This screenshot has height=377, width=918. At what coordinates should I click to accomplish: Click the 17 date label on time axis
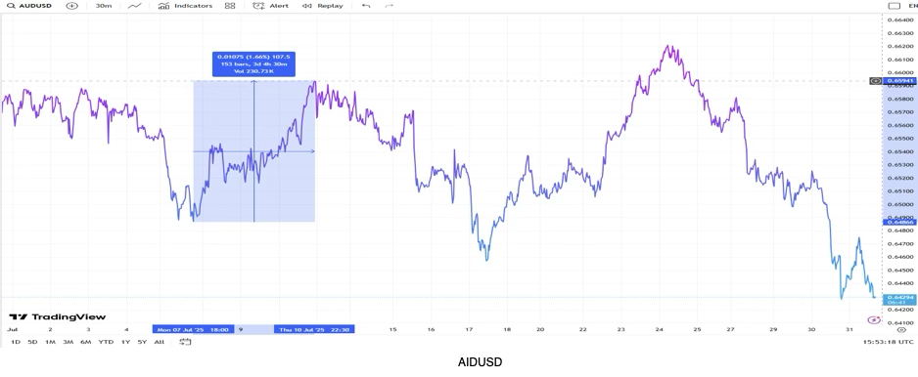pos(469,330)
